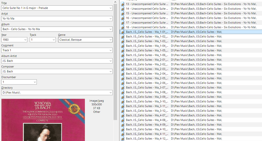Click file icon beside Ma_2-05 row
The height and width of the screenshot is (141, 262).
pyautogui.click(x=122, y=78)
